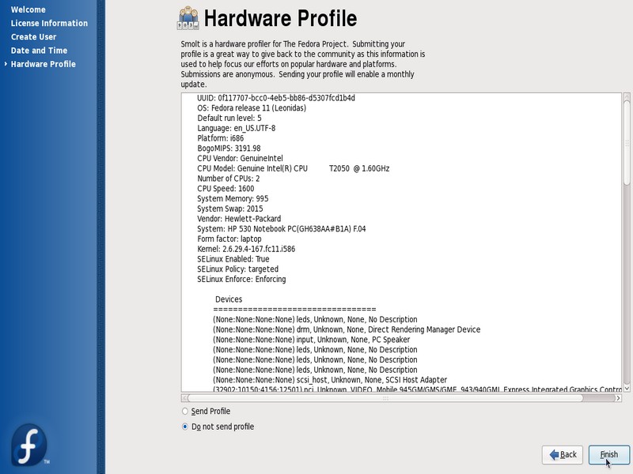Viewport: 633px width, 474px height.
Task: Jump to the Create User step
Action: click(33, 37)
